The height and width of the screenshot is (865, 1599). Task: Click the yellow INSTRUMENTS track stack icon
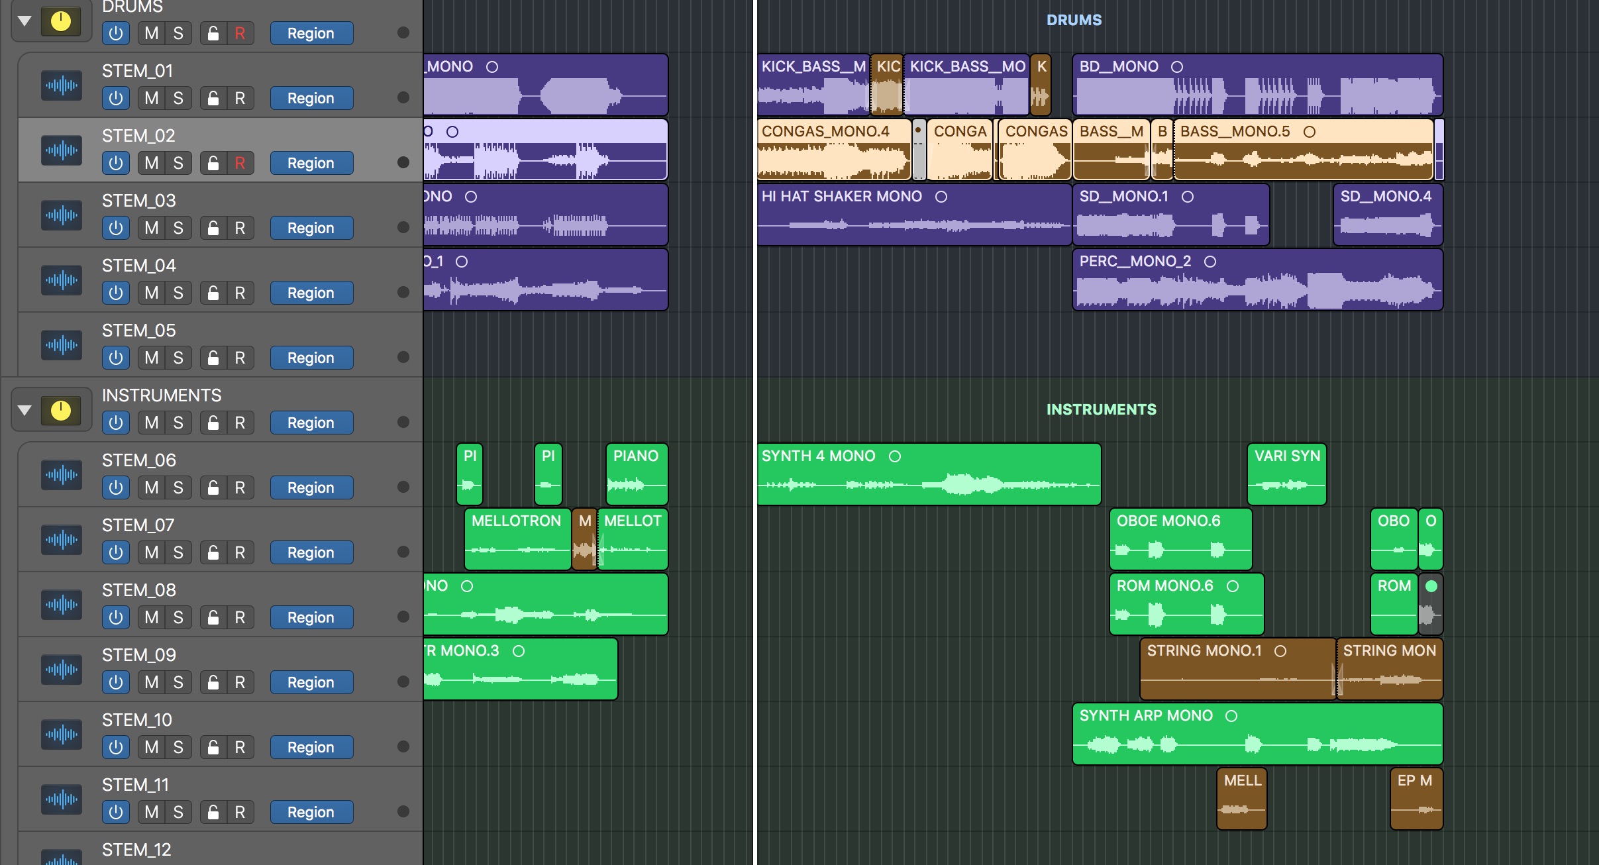[61, 411]
